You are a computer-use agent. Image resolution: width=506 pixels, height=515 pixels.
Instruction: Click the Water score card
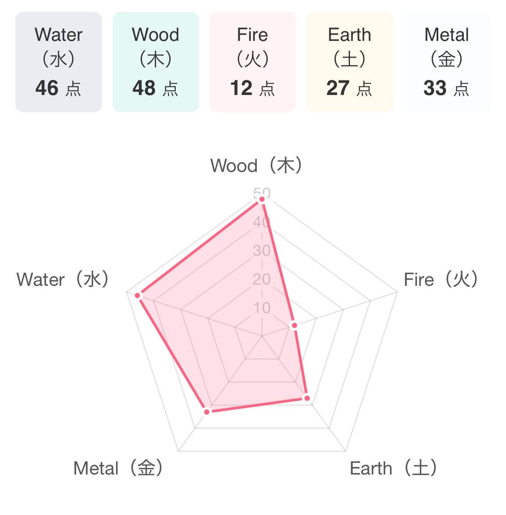pos(58,62)
